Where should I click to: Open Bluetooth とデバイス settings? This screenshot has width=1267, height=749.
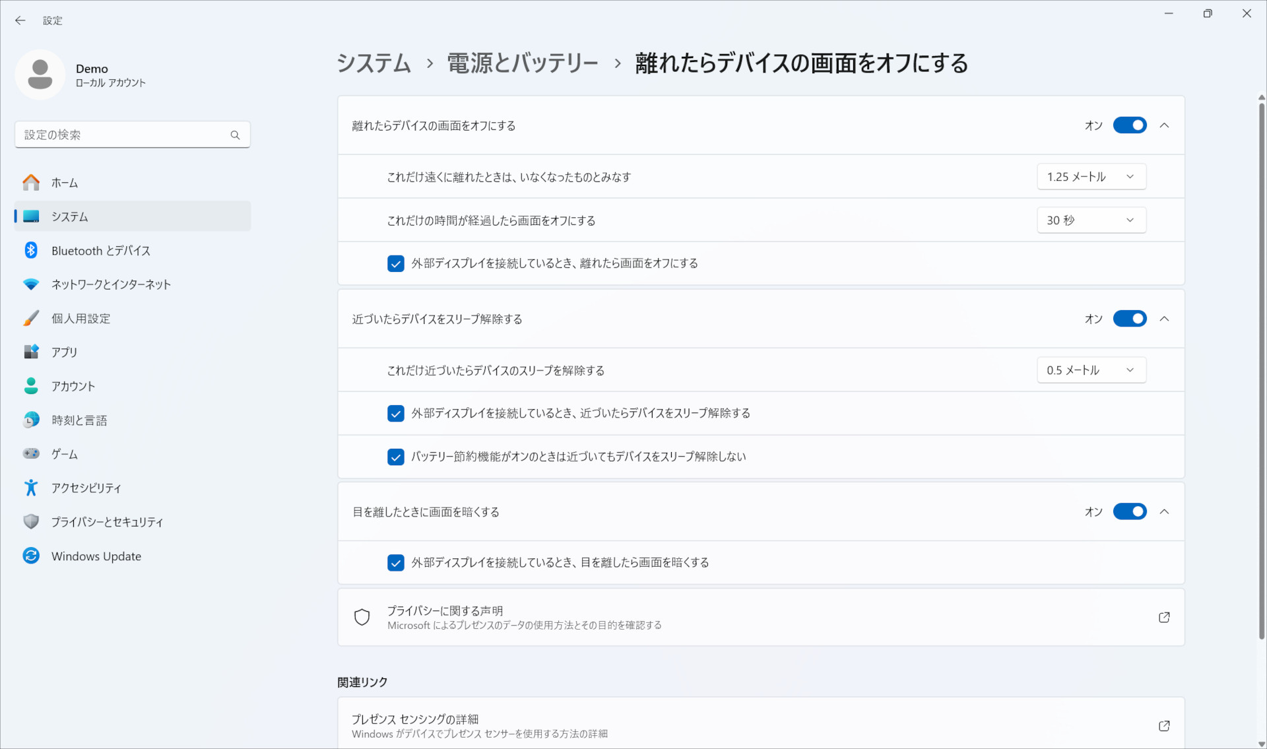(x=100, y=251)
